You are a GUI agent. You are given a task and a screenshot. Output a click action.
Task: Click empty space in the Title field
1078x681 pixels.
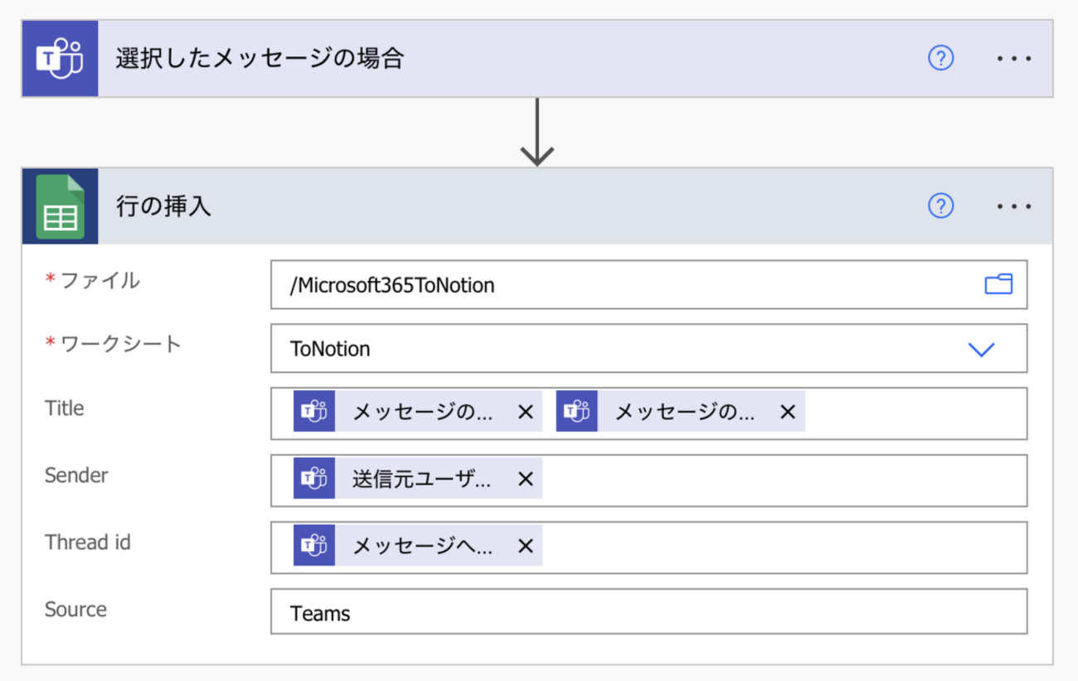pyautogui.click(x=912, y=413)
